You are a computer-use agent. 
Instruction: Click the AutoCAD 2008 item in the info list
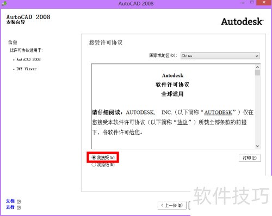[28, 59]
